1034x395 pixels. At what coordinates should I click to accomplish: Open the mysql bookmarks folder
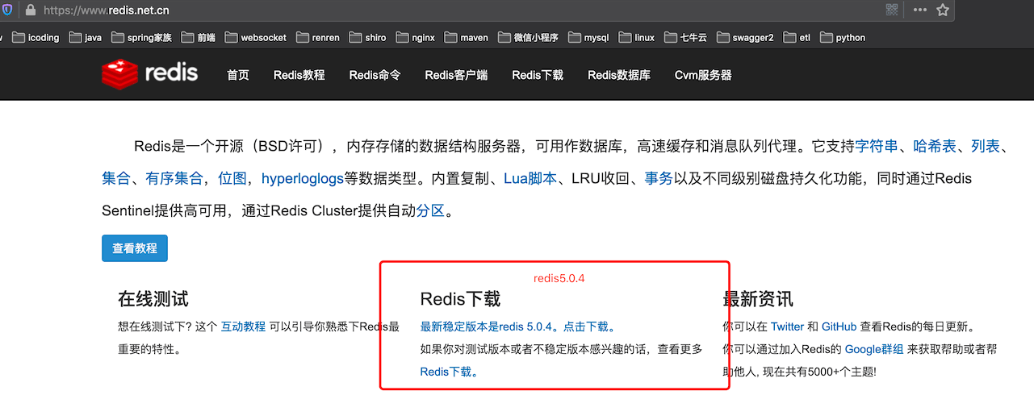click(588, 37)
